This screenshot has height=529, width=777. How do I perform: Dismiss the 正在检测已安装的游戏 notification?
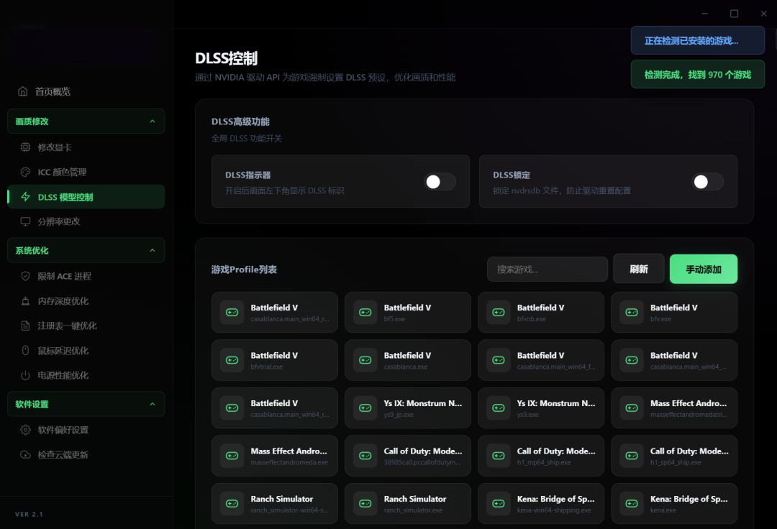[x=697, y=40]
